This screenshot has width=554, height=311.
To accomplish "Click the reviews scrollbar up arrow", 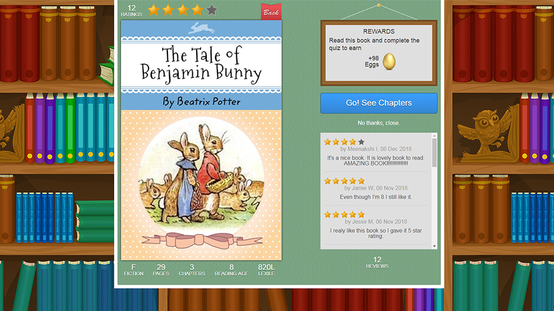I will pyautogui.click(x=434, y=136).
